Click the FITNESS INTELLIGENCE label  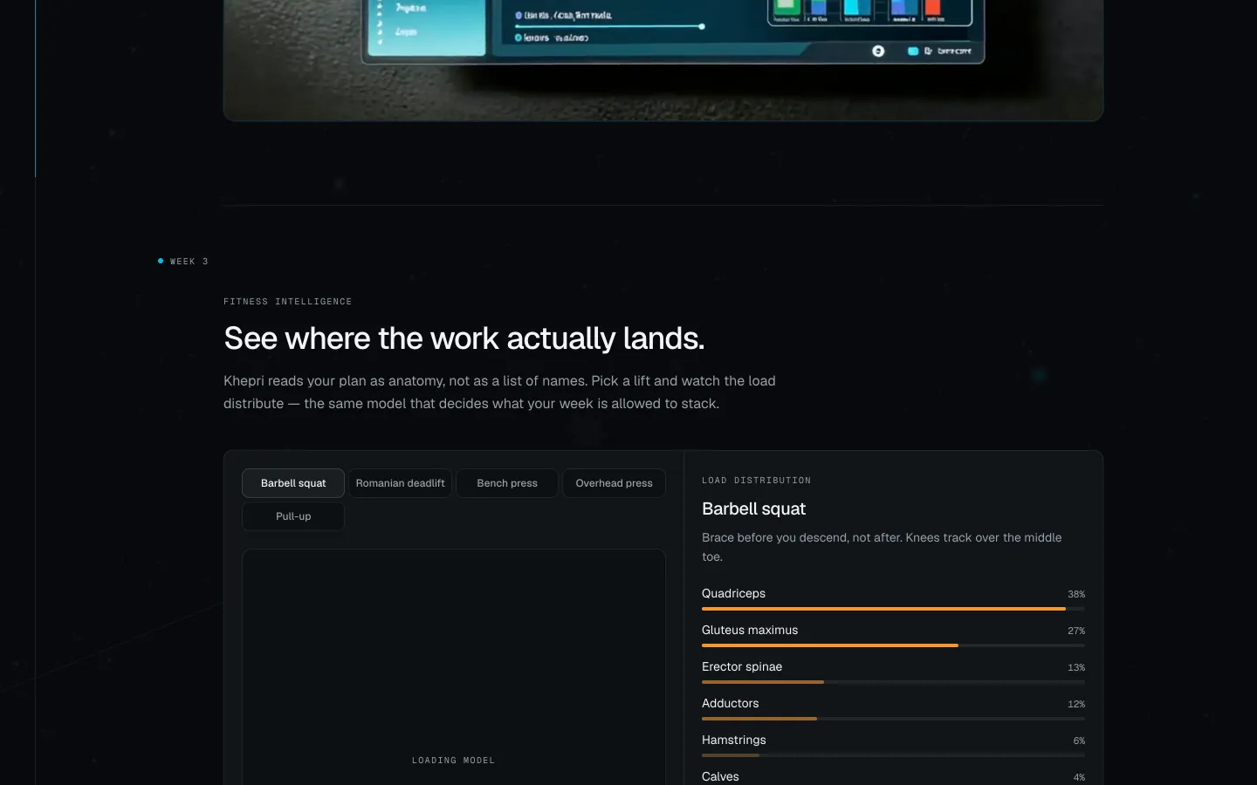tap(287, 302)
